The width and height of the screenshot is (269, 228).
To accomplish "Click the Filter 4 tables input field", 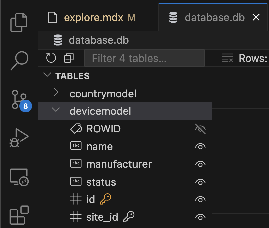I will click(144, 58).
